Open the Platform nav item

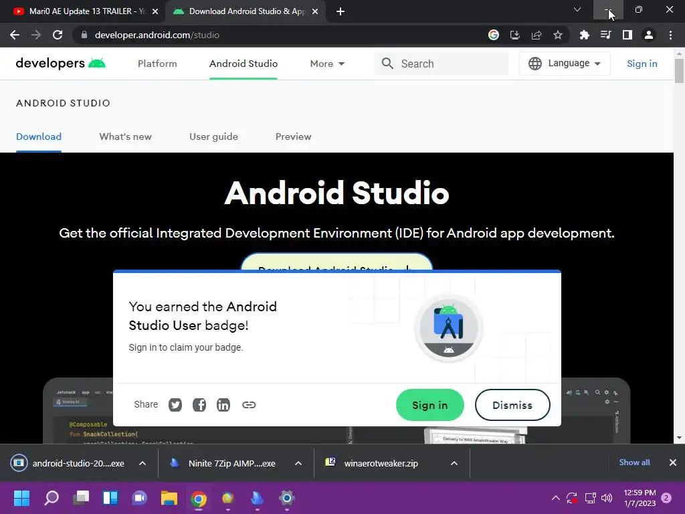click(157, 64)
